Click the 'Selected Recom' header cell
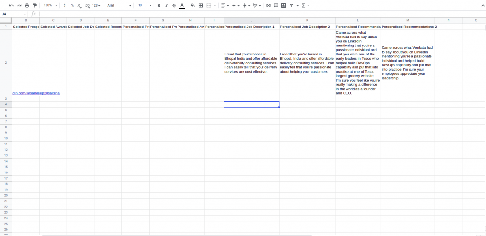 (x=108, y=27)
